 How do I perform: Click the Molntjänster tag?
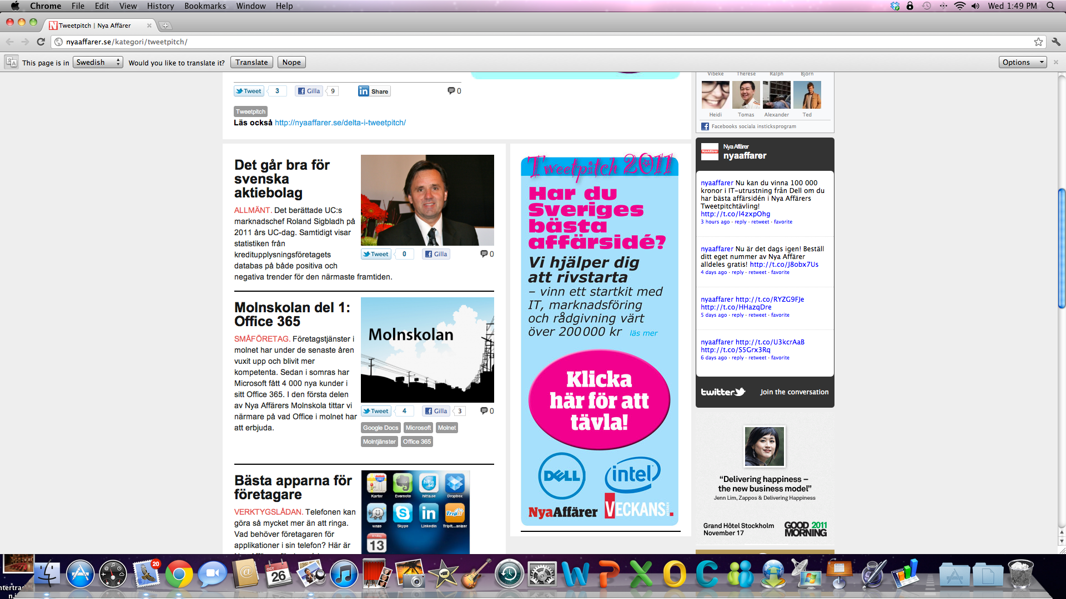[380, 441]
